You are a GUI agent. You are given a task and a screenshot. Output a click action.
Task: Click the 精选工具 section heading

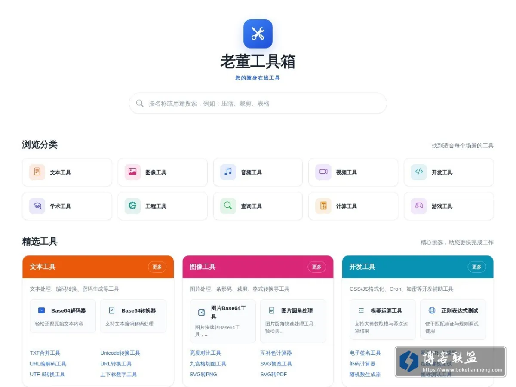40,241
